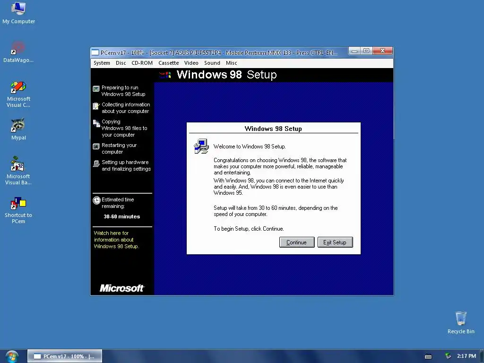Open the Sound menu

[x=212, y=63]
